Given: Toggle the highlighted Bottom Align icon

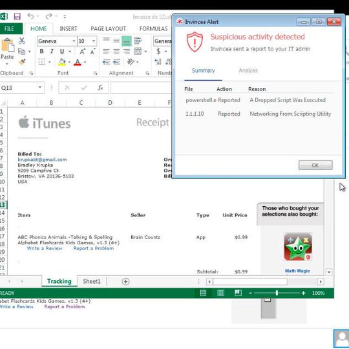Looking at the screenshot, I should coord(127,41).
